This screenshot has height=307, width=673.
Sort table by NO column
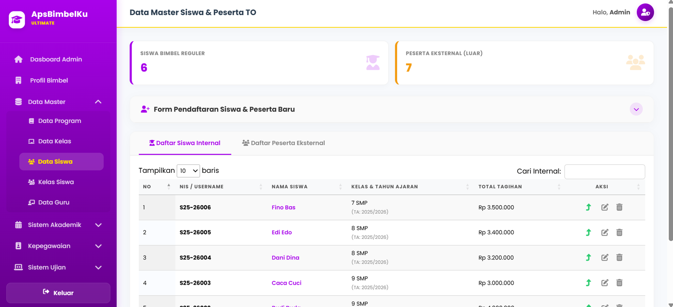tap(157, 187)
